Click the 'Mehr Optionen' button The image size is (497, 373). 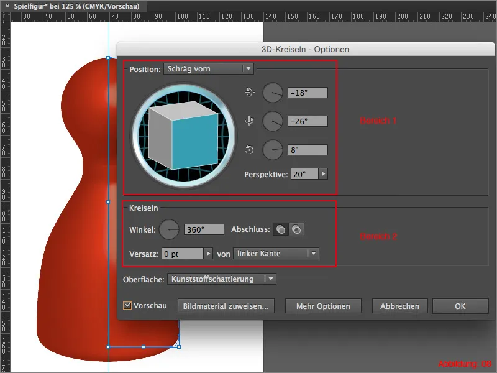323,306
